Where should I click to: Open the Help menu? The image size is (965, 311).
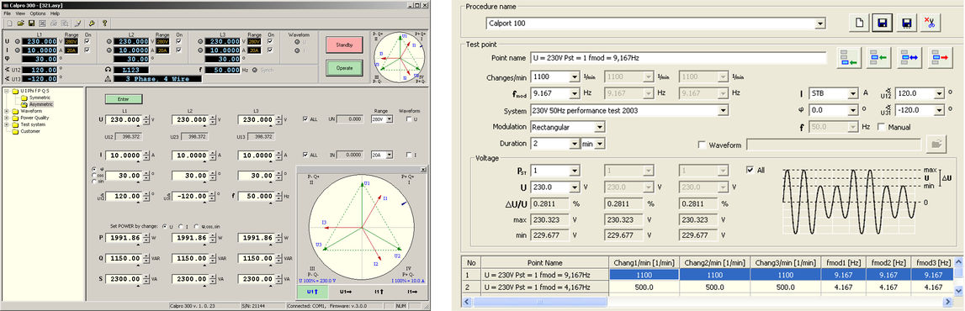[x=55, y=13]
